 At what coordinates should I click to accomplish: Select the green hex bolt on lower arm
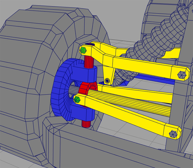click(77, 99)
